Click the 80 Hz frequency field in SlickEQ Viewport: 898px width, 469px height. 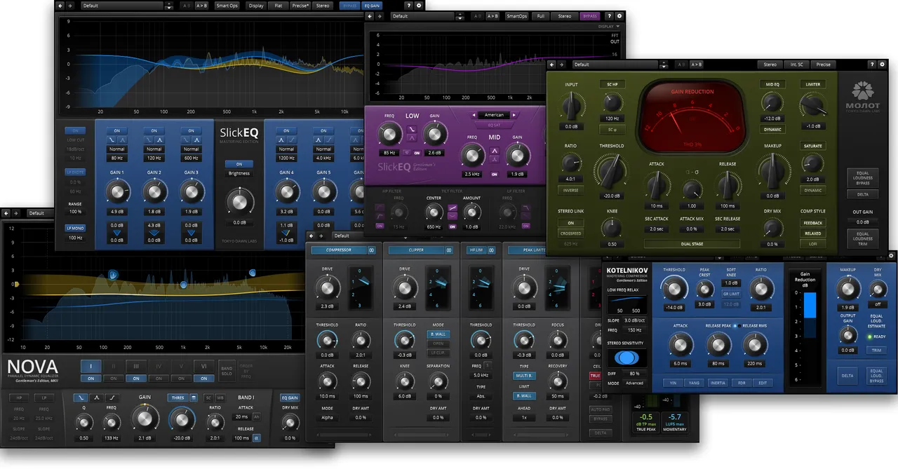click(117, 158)
